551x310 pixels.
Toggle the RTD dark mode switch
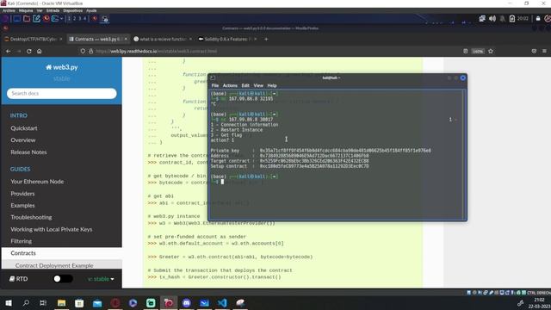[63, 279]
